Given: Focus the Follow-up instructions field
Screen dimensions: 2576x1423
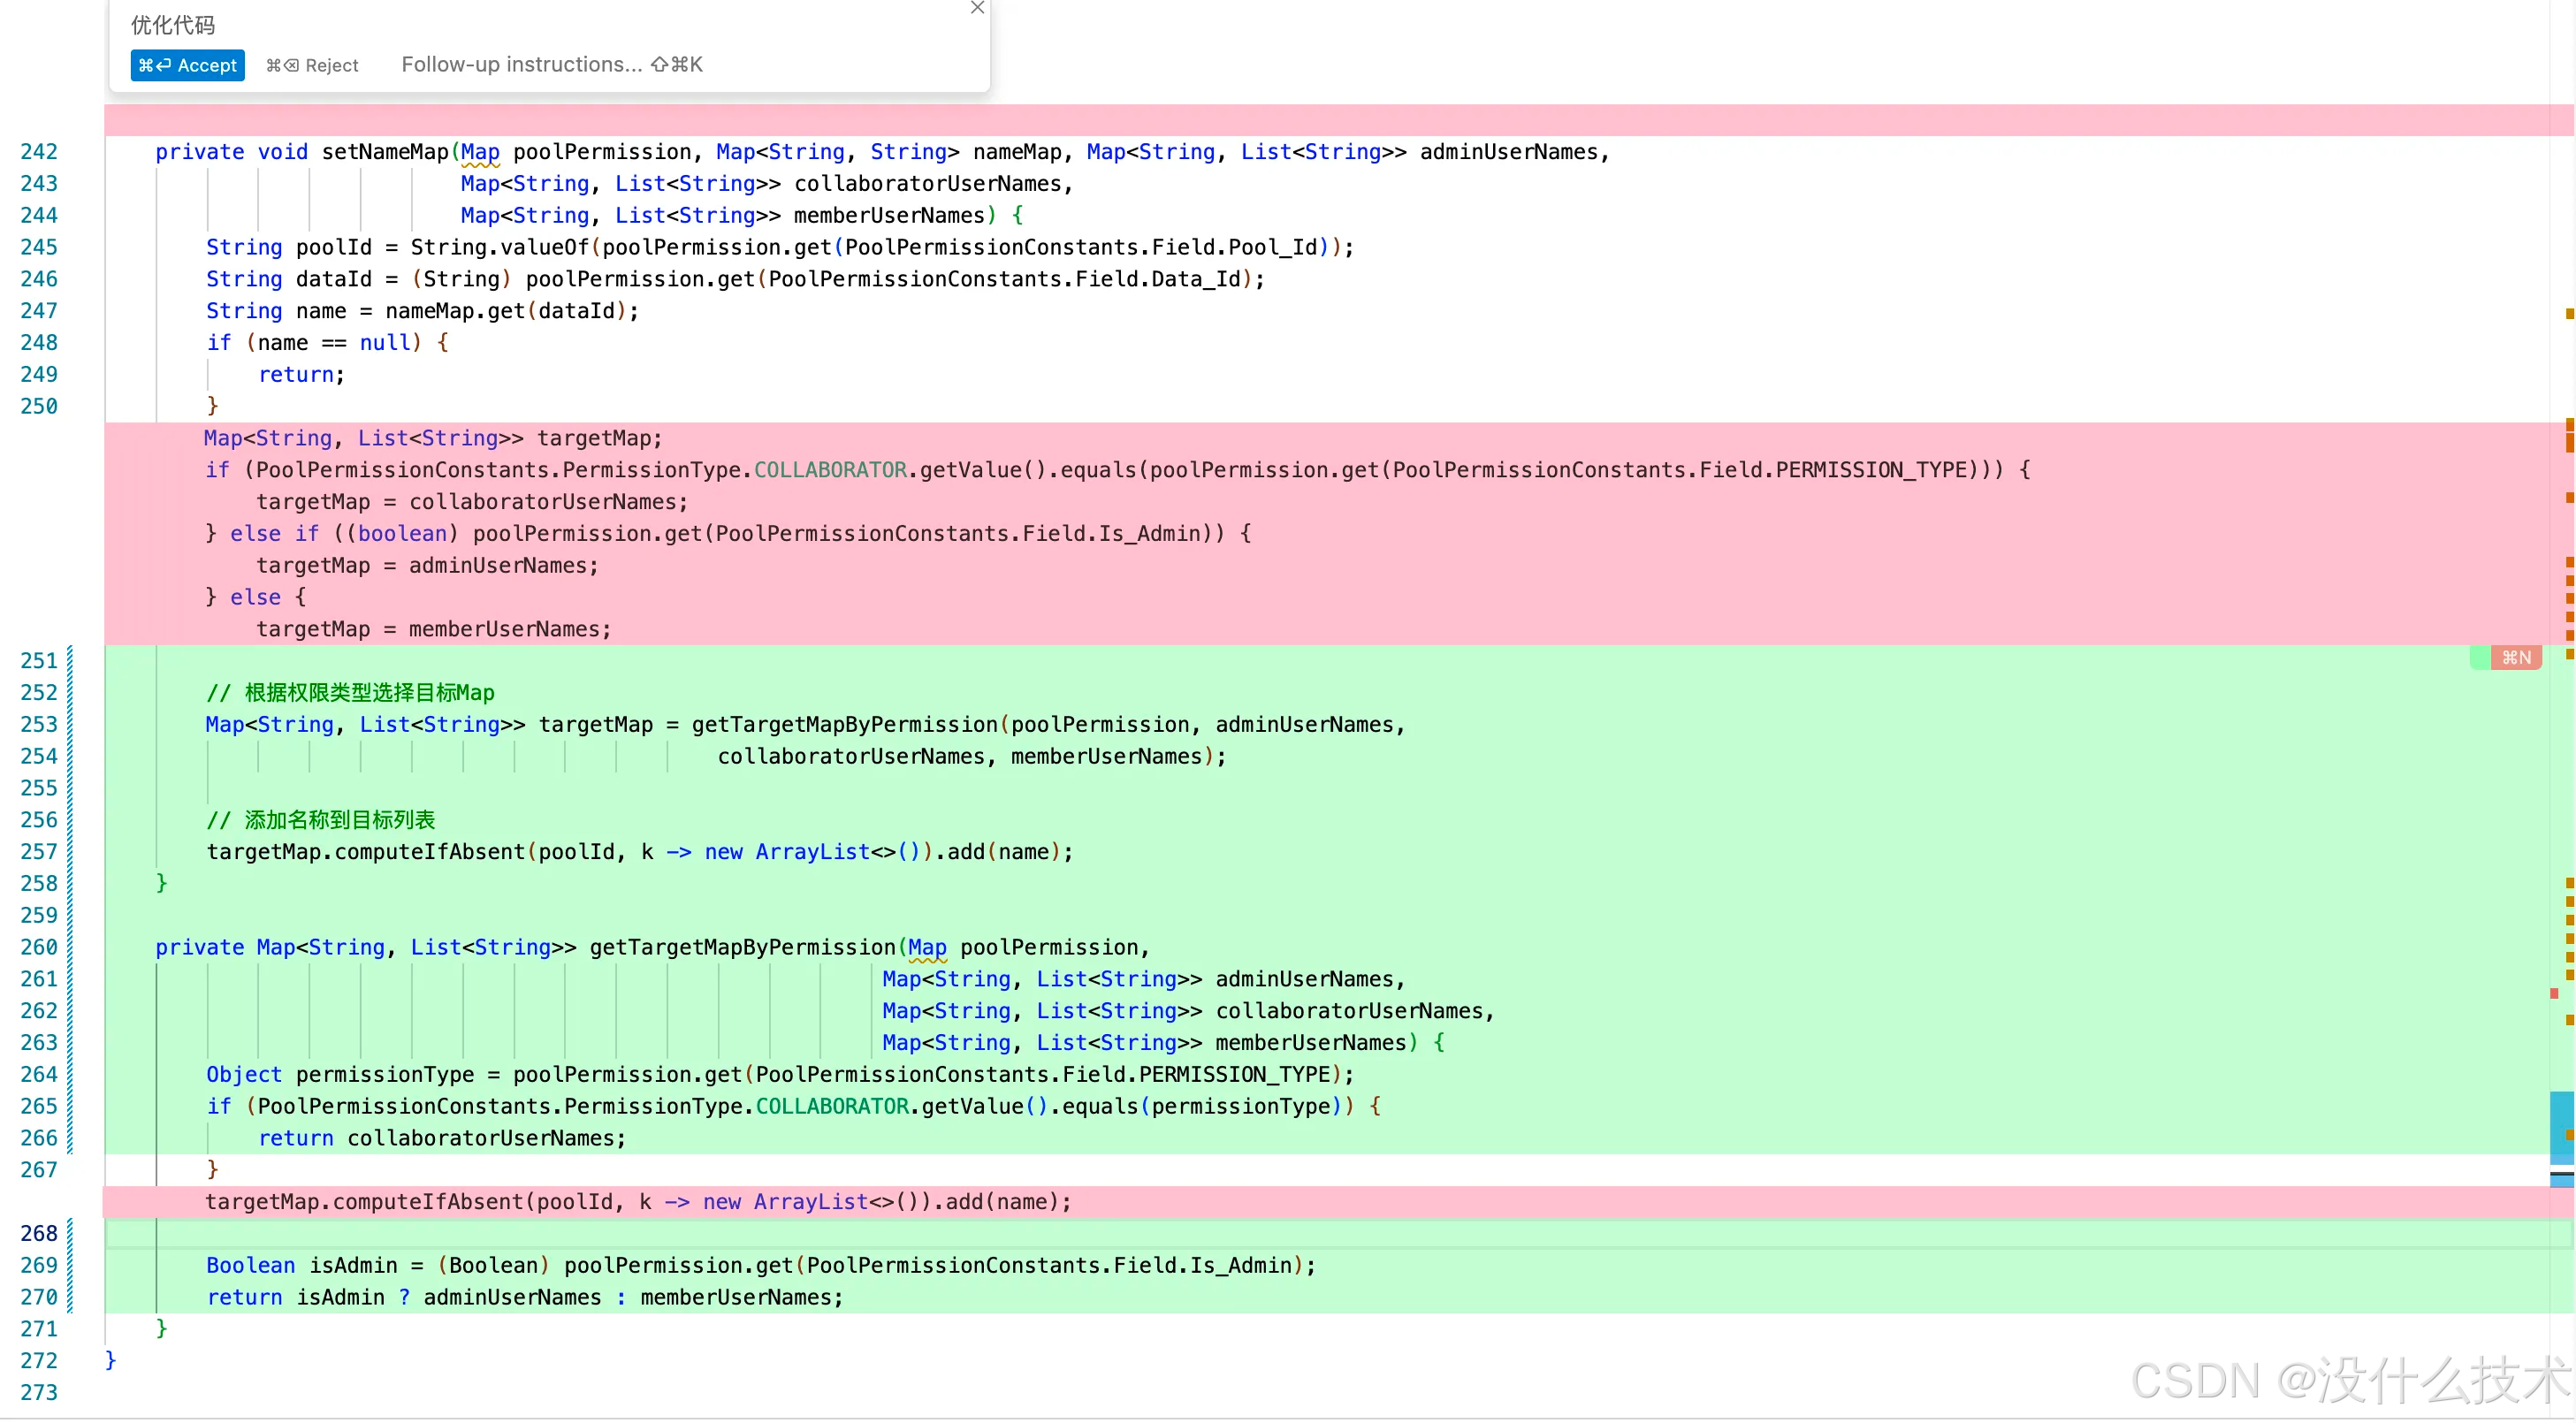Looking at the screenshot, I should click(522, 65).
